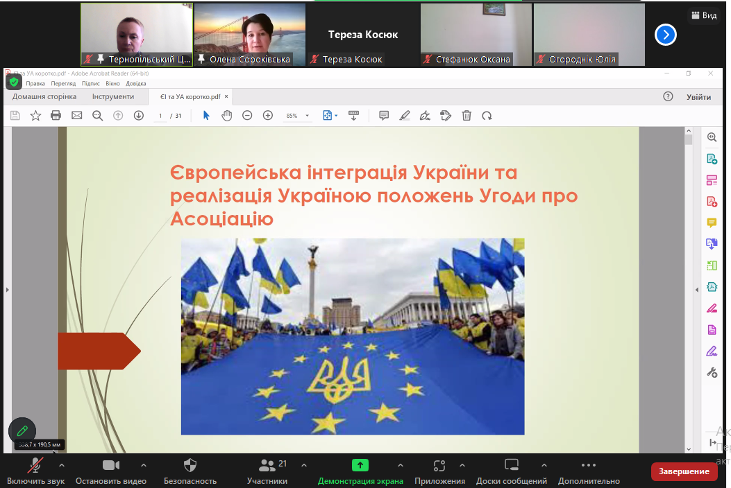Click Демонстрация экрана share button
The width and height of the screenshot is (731, 488).
pyautogui.click(x=360, y=471)
